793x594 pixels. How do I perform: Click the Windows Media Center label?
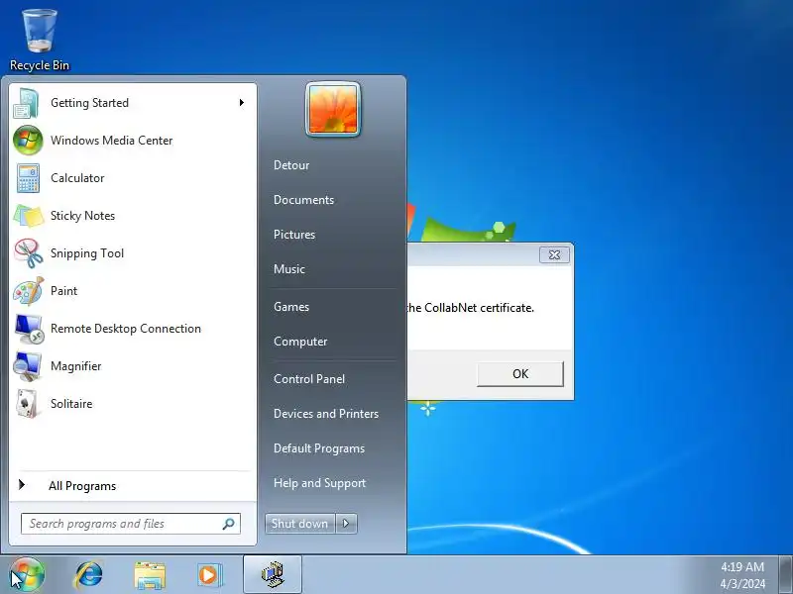pos(111,141)
